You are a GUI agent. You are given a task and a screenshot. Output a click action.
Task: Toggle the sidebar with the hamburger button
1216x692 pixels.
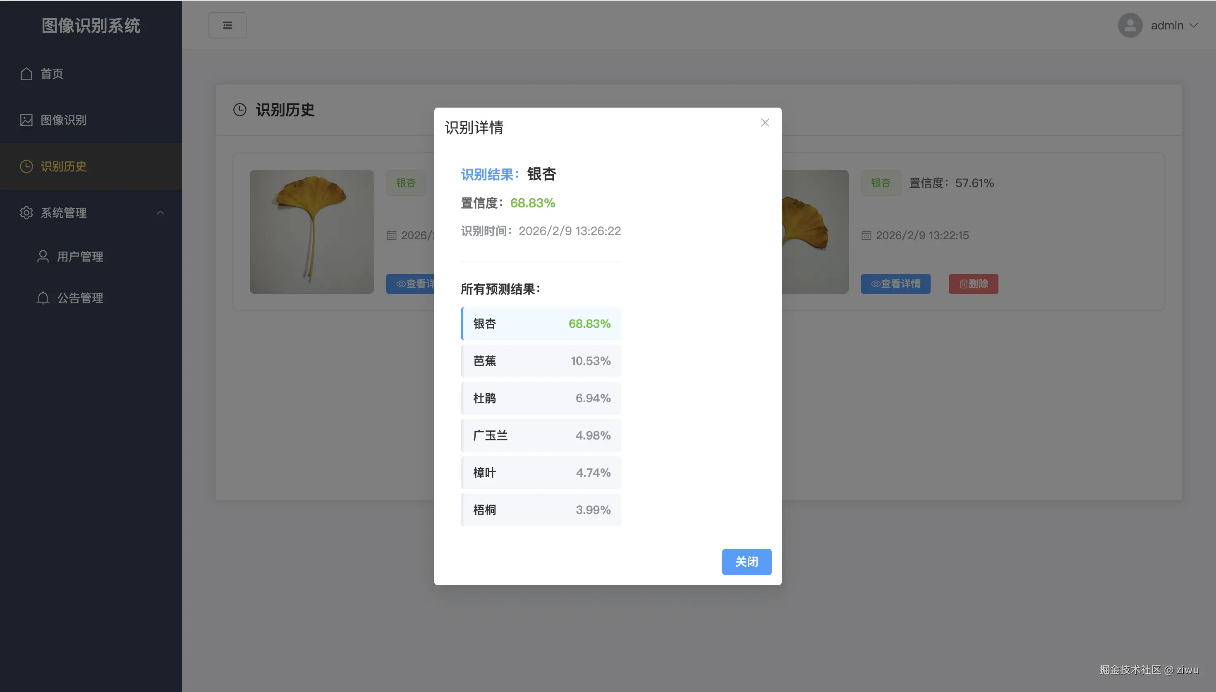point(227,25)
